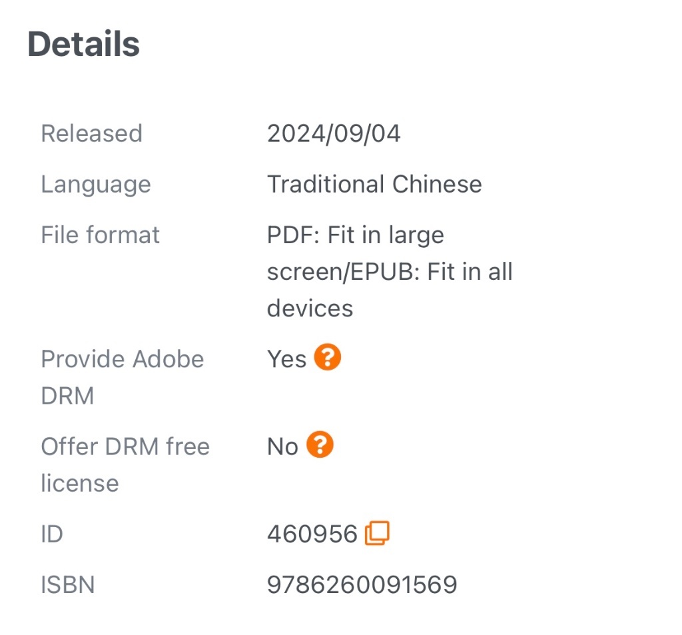Click the ISBN number 9786260091569
This screenshot has height=635, width=682.
[x=362, y=584]
